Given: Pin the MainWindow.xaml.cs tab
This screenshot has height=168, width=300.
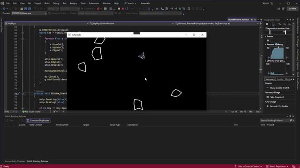Looking at the screenshot, I should pyautogui.click(x=252, y=20).
